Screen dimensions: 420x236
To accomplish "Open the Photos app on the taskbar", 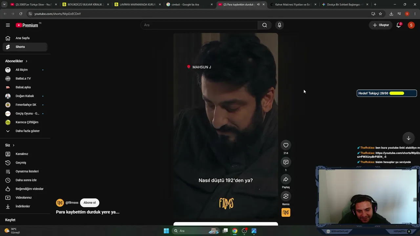I will tap(254, 231).
